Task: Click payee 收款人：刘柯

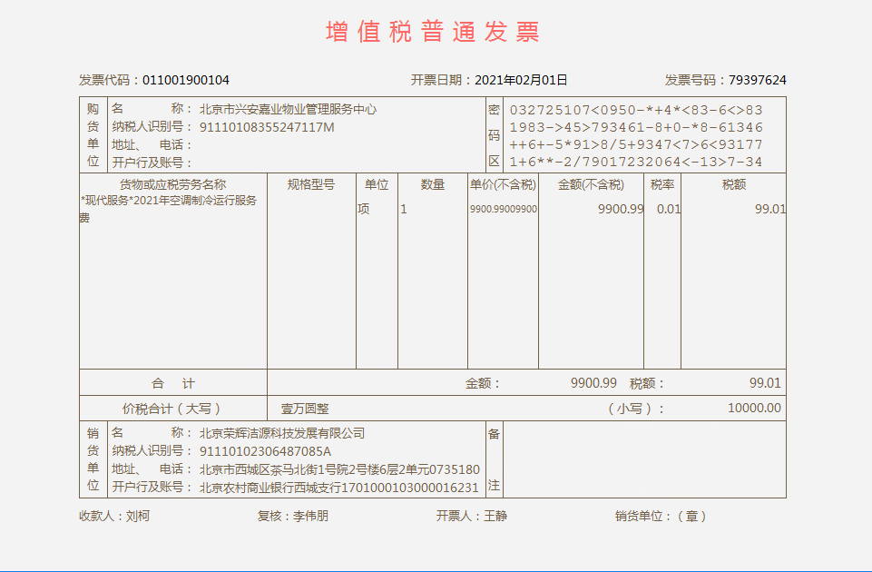Action: point(114,517)
